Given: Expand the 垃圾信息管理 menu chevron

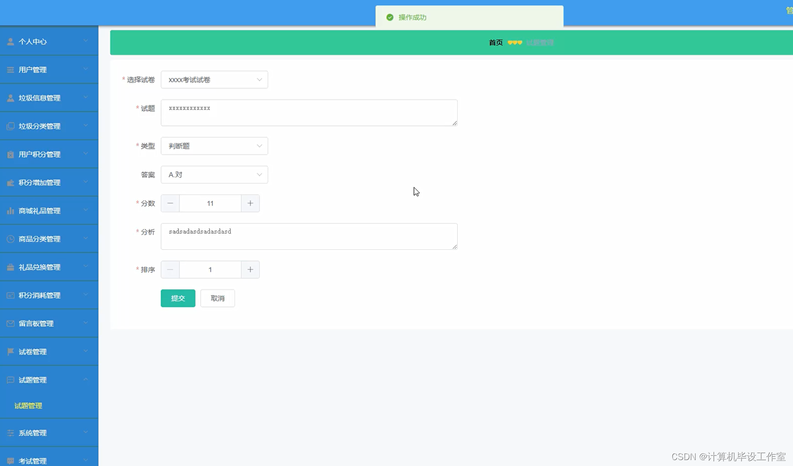Looking at the screenshot, I should (85, 97).
